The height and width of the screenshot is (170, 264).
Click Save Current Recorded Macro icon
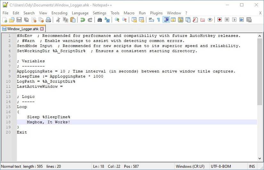coord(249,20)
